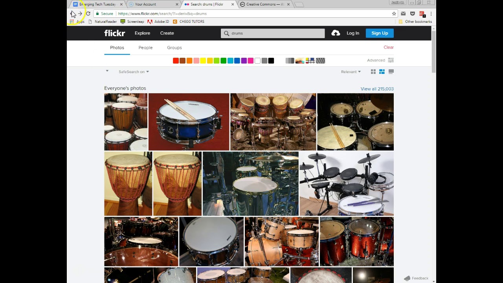Clear the search filters
The height and width of the screenshot is (283, 503).
click(x=389, y=47)
